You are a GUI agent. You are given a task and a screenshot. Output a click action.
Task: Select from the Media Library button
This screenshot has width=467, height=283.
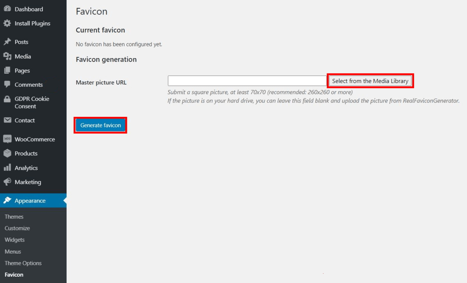click(370, 81)
